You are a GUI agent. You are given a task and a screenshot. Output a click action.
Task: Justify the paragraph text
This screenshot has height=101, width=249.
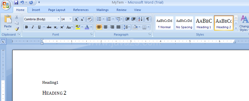118,27
